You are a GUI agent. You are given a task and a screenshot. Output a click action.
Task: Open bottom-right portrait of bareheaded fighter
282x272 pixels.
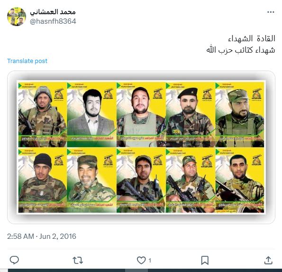coord(240,181)
